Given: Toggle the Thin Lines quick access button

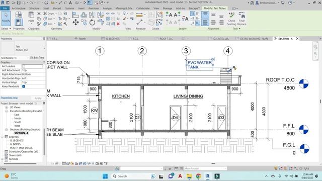Looking at the screenshot, I should coord(90,3).
